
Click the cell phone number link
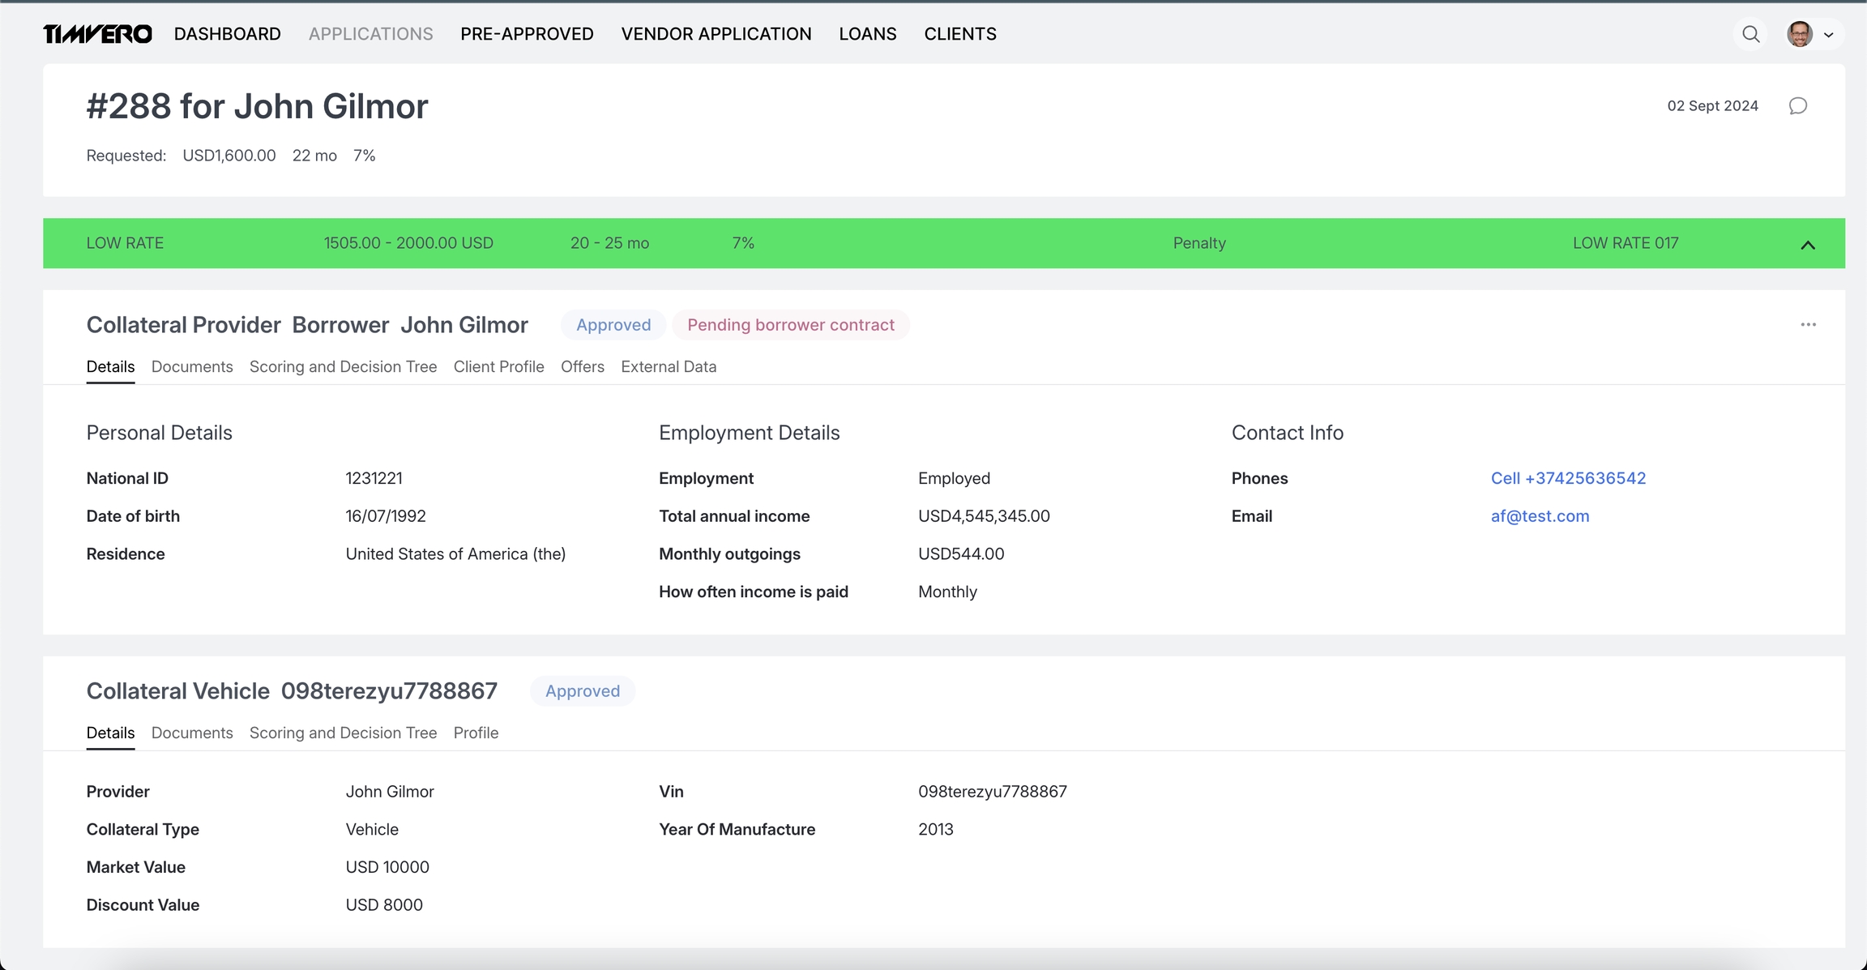click(1567, 479)
